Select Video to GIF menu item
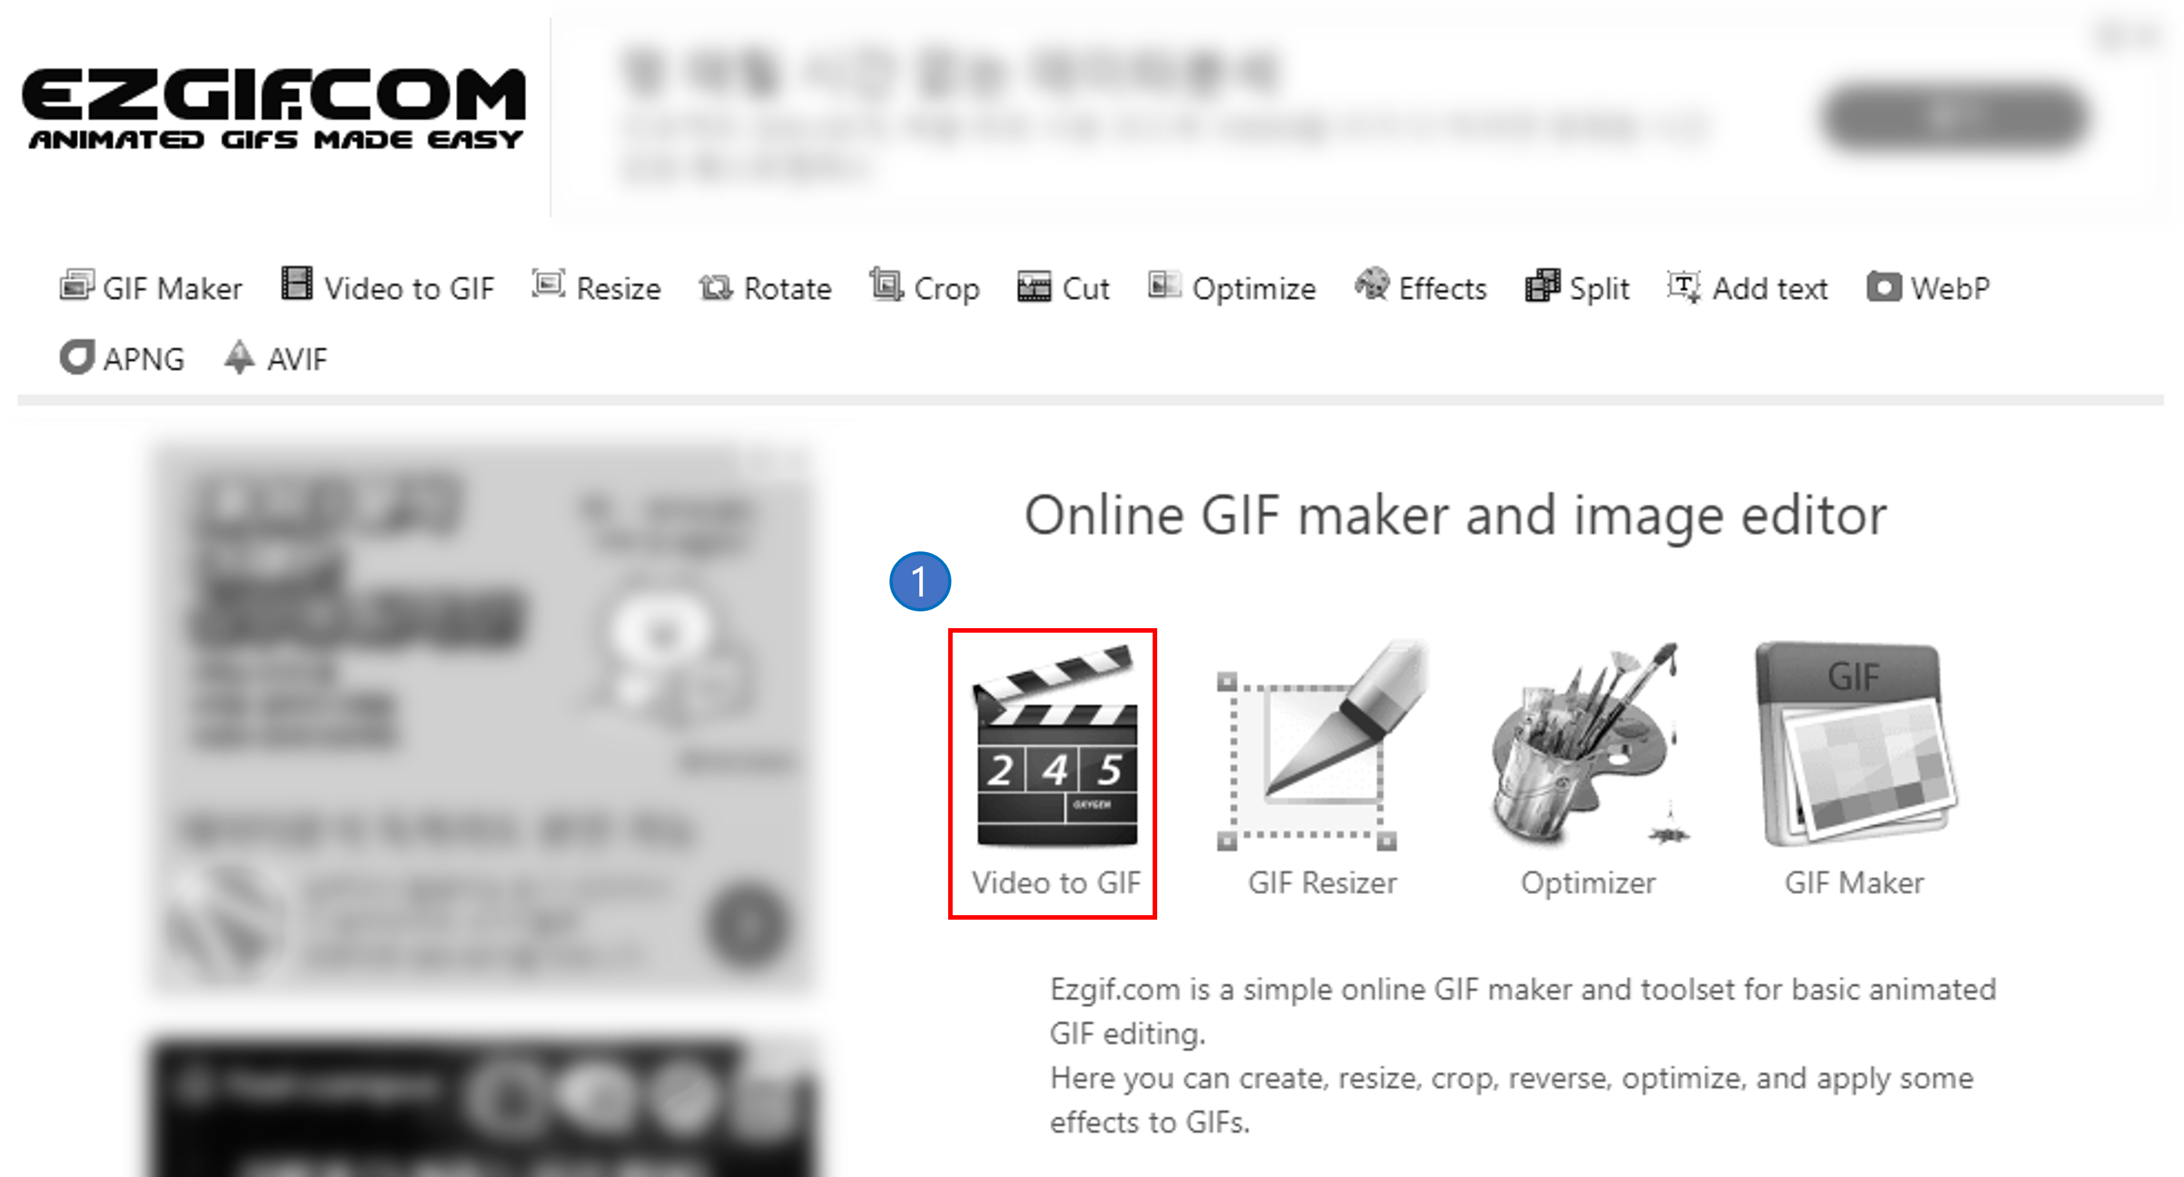2184x1177 pixels. point(388,288)
